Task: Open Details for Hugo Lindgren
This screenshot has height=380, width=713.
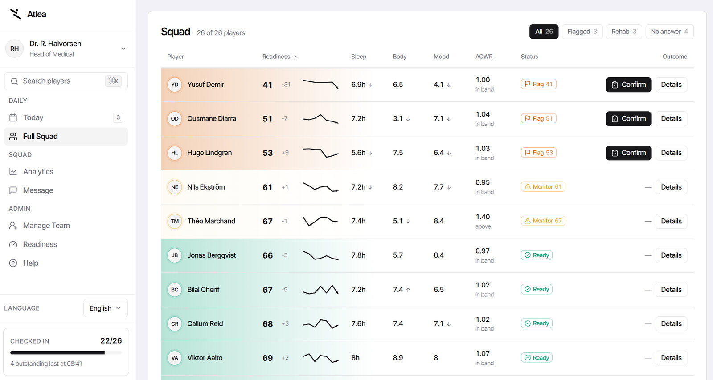Action: pyautogui.click(x=671, y=153)
